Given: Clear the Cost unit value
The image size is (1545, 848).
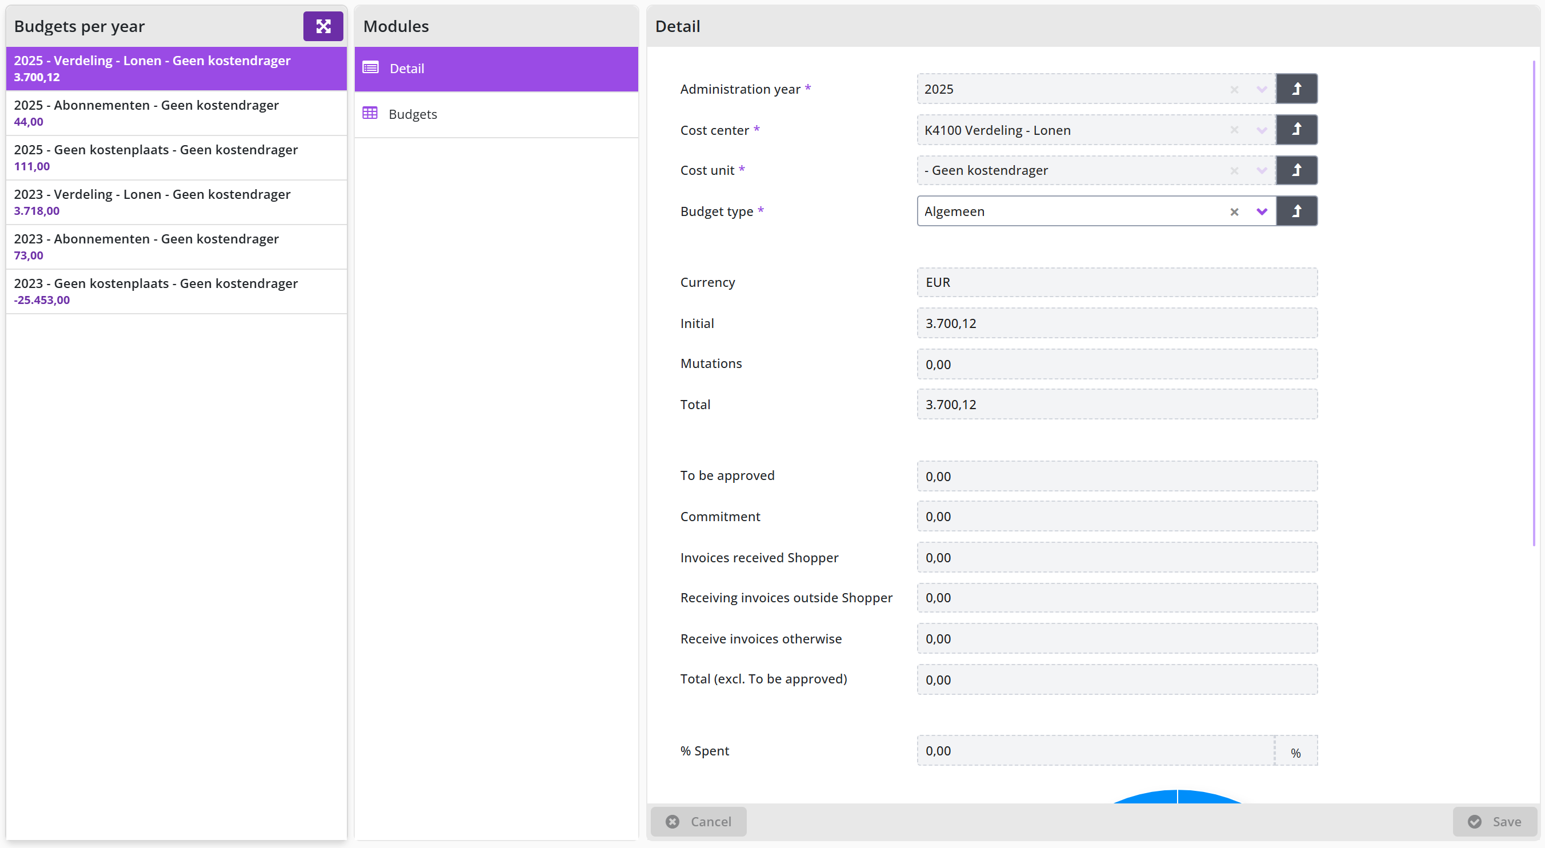Looking at the screenshot, I should (x=1234, y=171).
